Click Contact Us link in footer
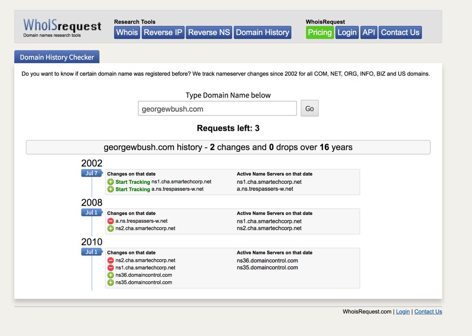Image resolution: width=472 pixels, height=336 pixels. click(428, 312)
